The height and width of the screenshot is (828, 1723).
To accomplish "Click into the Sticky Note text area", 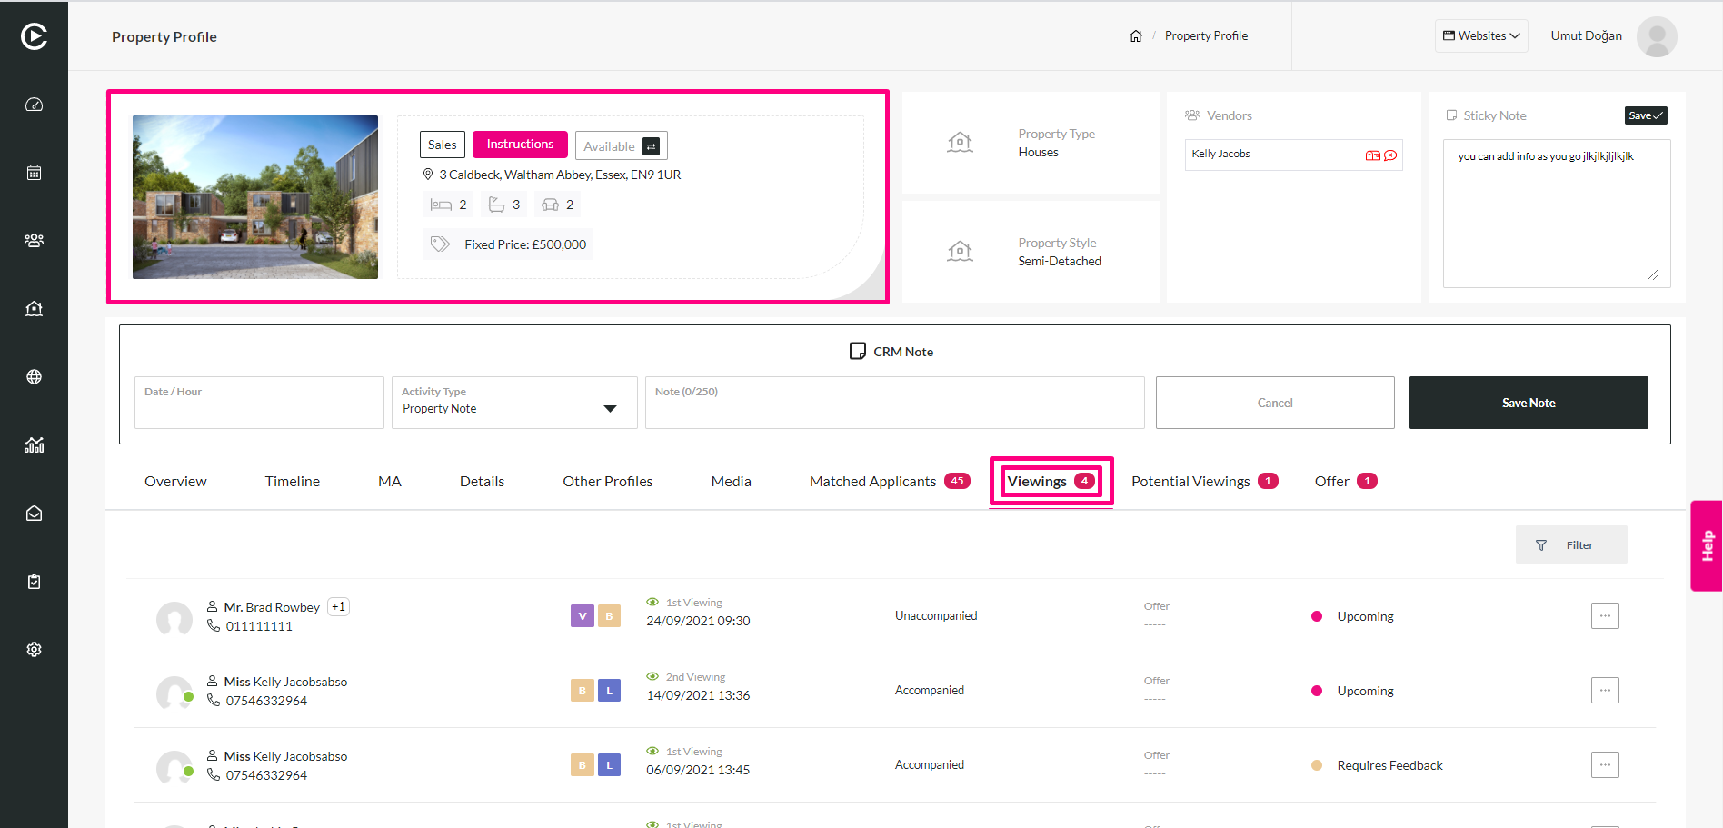I will click(x=1557, y=214).
